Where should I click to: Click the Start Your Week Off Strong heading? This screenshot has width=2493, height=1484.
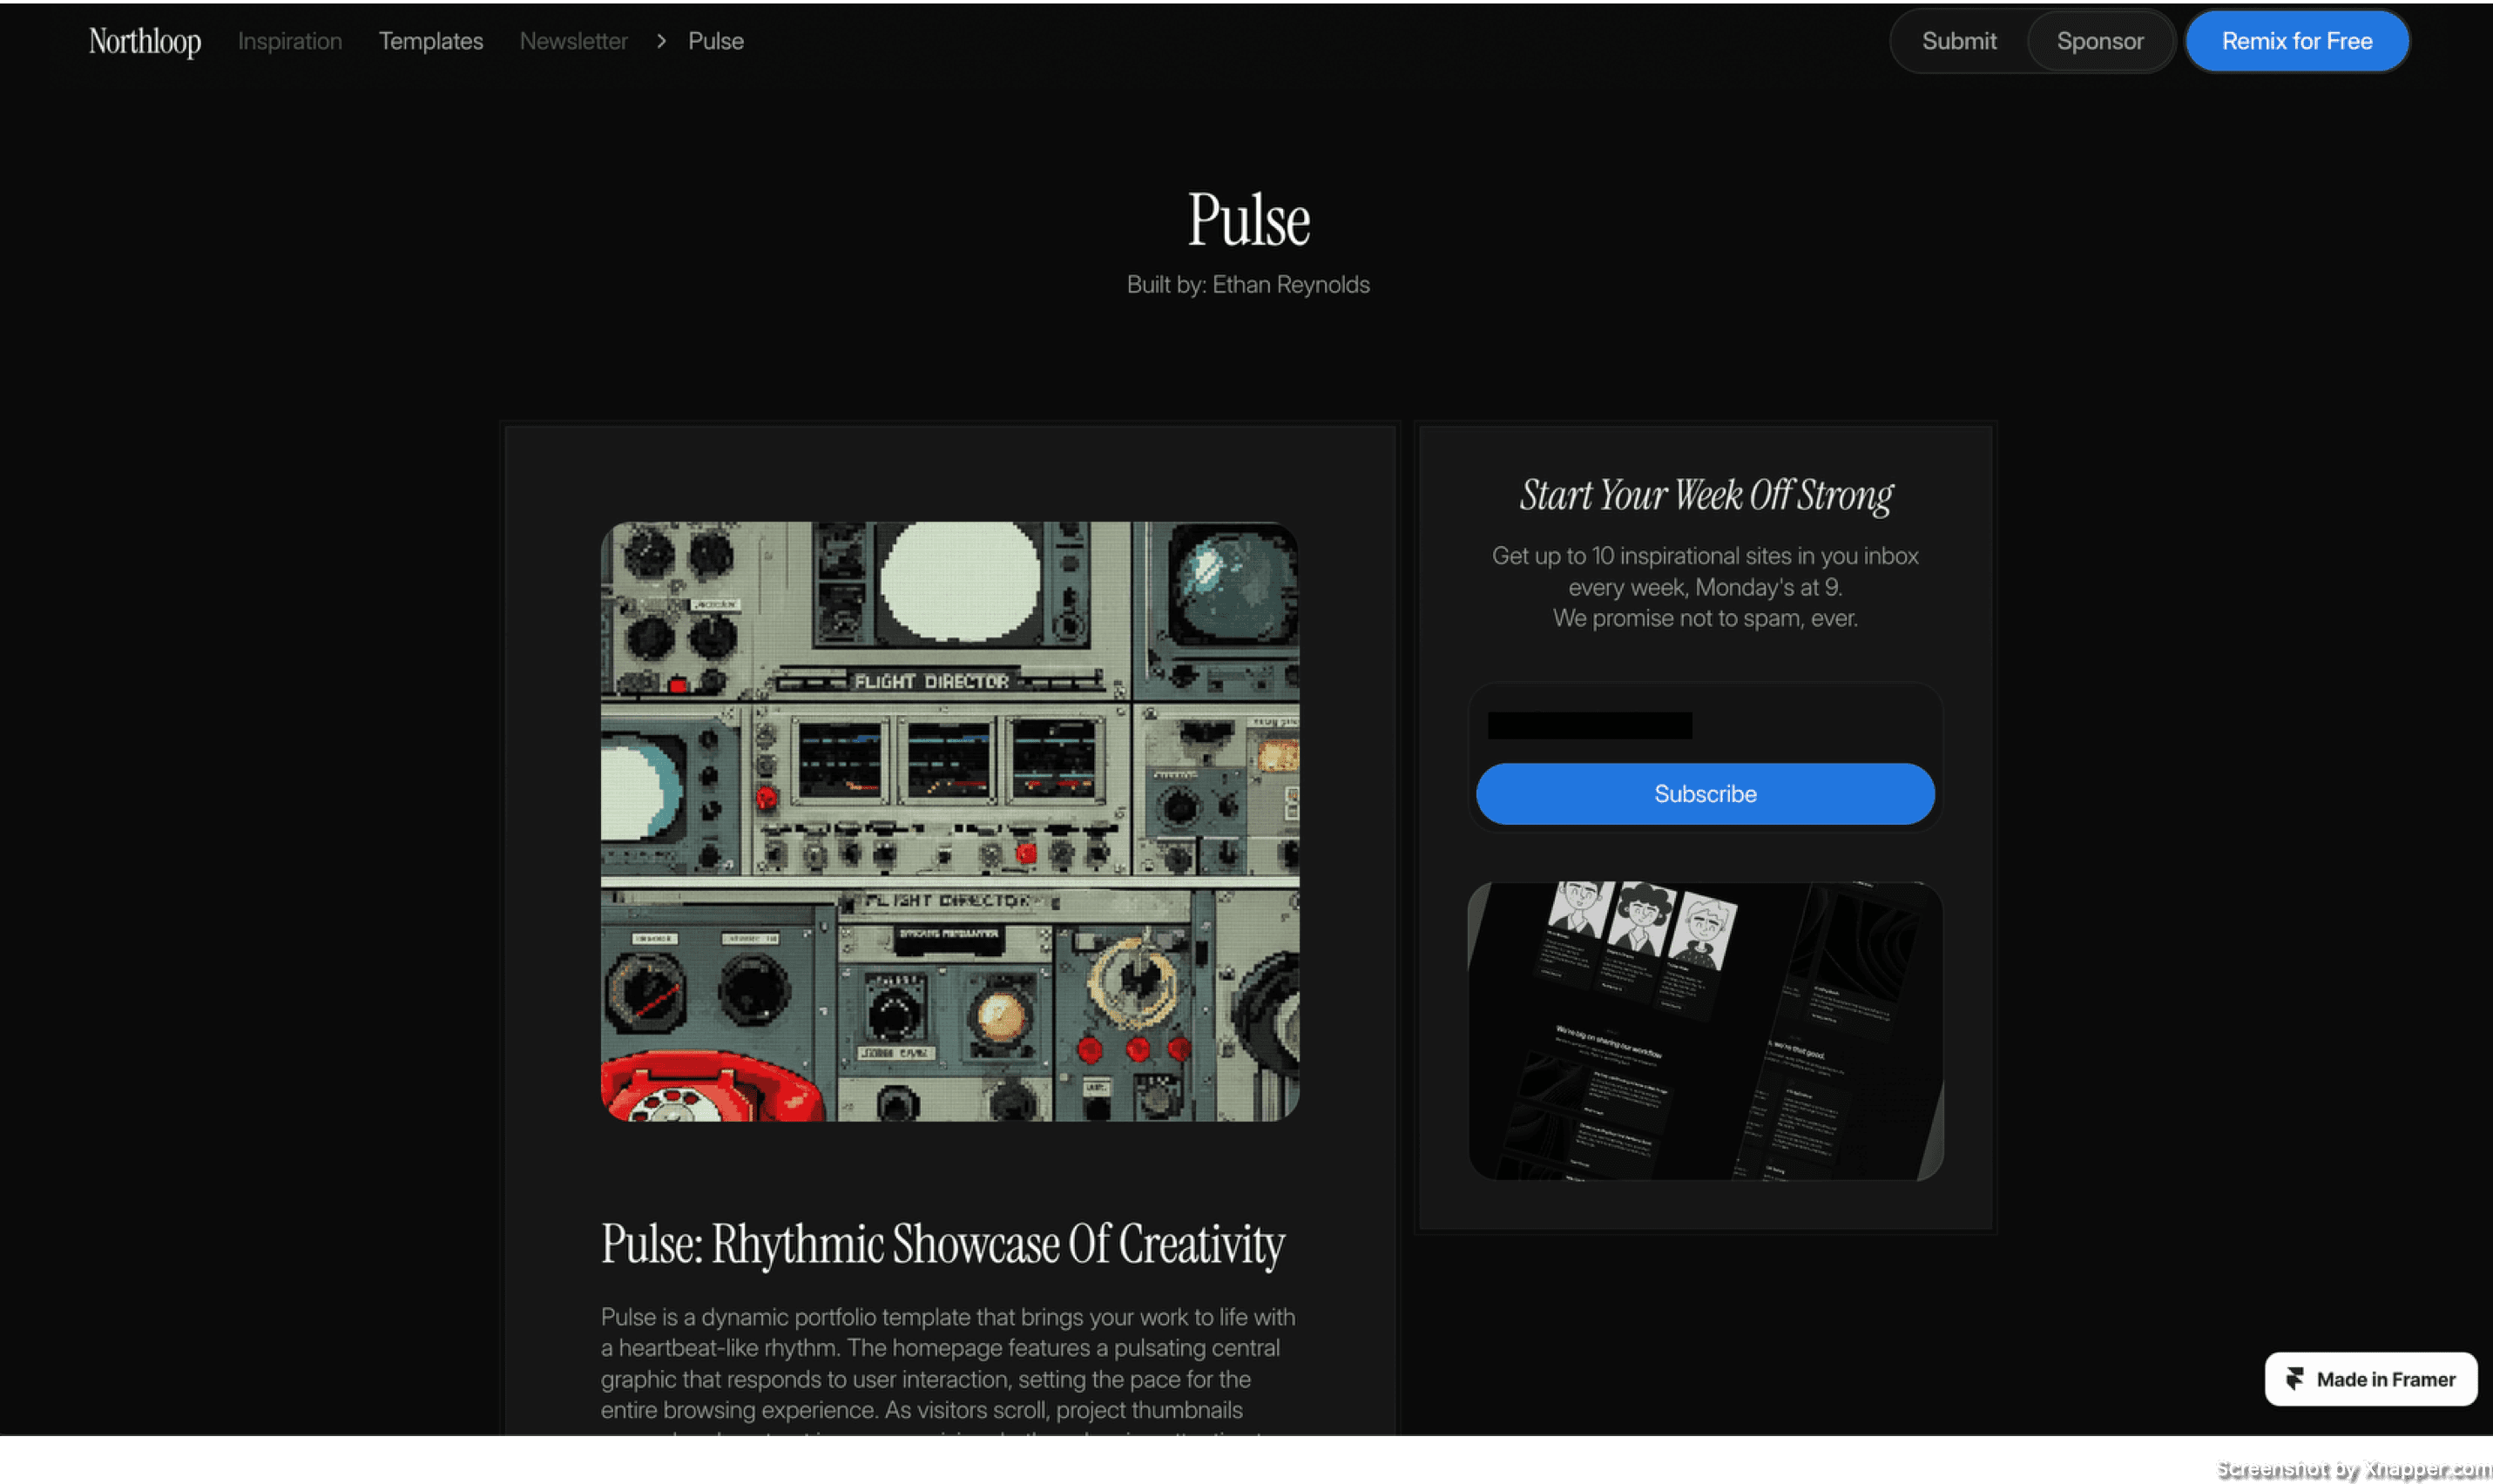[x=1705, y=496]
